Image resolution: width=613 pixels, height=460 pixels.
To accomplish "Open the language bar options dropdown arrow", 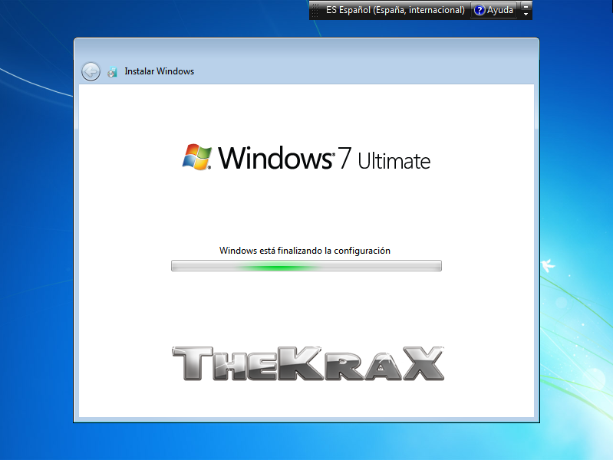I will tap(526, 14).
